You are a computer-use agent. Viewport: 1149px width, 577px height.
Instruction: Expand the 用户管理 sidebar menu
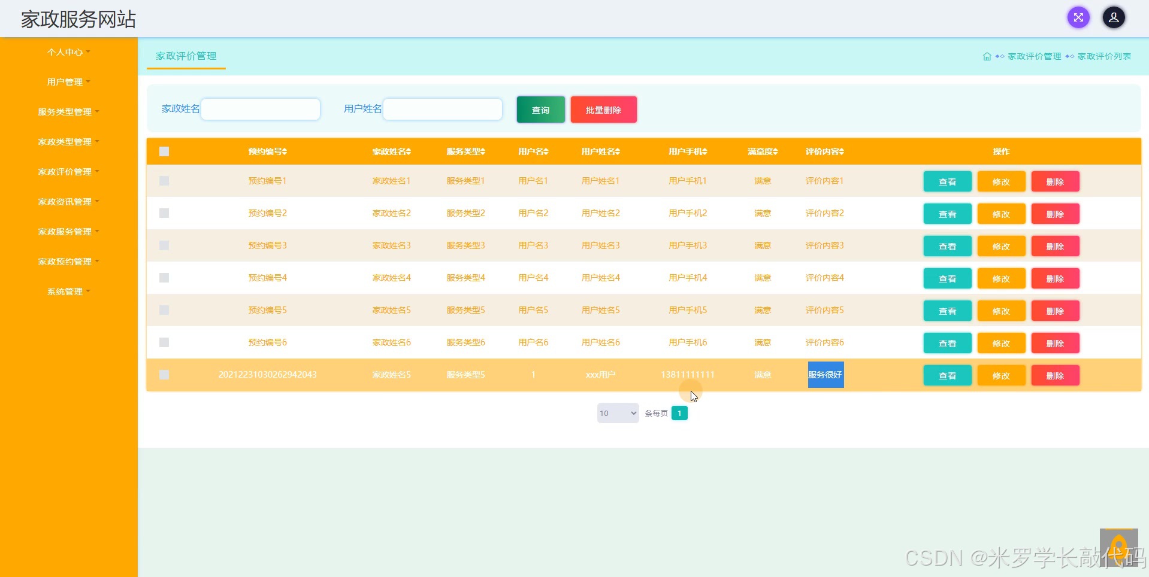click(x=68, y=82)
